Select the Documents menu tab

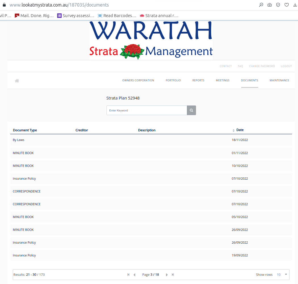[x=249, y=80]
